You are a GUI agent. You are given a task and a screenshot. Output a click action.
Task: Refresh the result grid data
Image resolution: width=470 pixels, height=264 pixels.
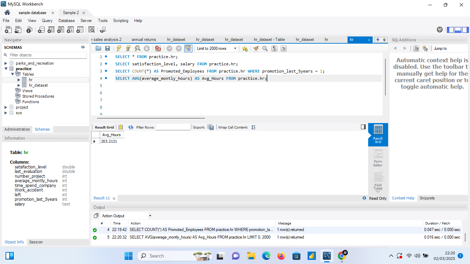point(131,127)
